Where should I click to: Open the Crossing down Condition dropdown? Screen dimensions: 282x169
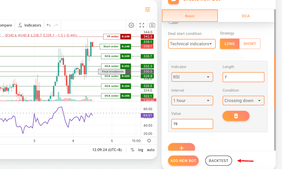coord(243,101)
